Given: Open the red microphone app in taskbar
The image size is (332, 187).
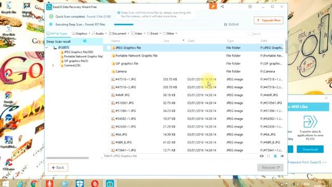Looking at the screenshot, I should pos(49,183).
